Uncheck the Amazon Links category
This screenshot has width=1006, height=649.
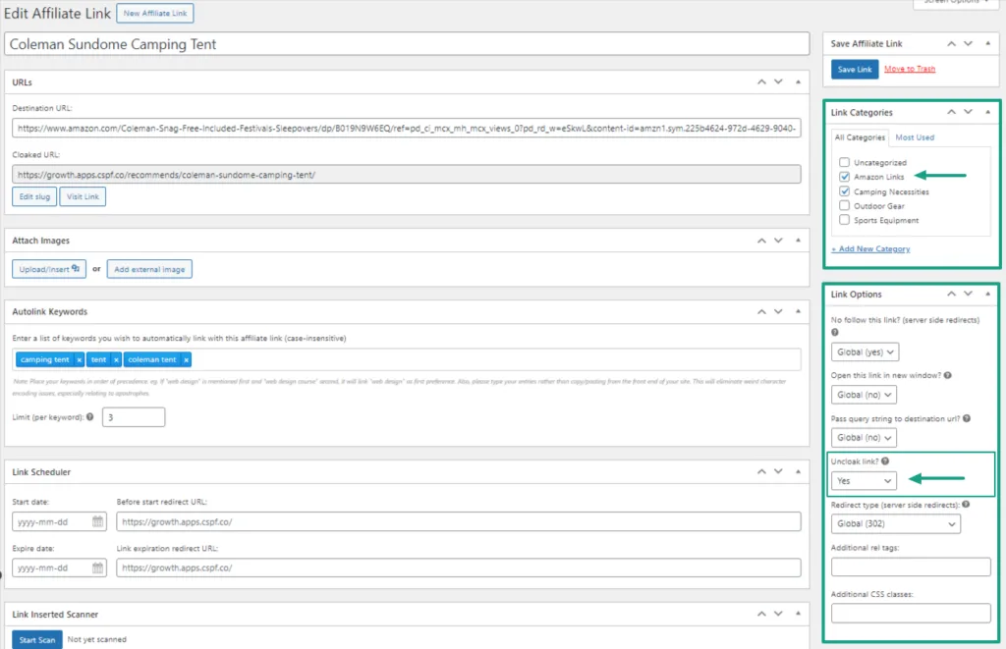pos(844,177)
